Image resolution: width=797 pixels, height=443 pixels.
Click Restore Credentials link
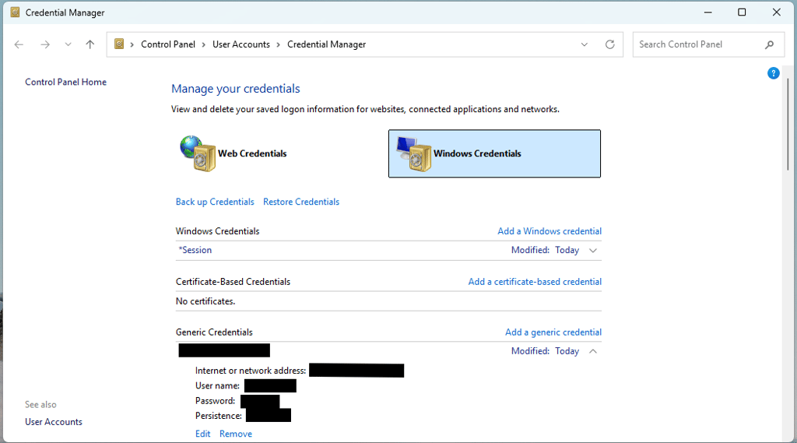click(301, 202)
